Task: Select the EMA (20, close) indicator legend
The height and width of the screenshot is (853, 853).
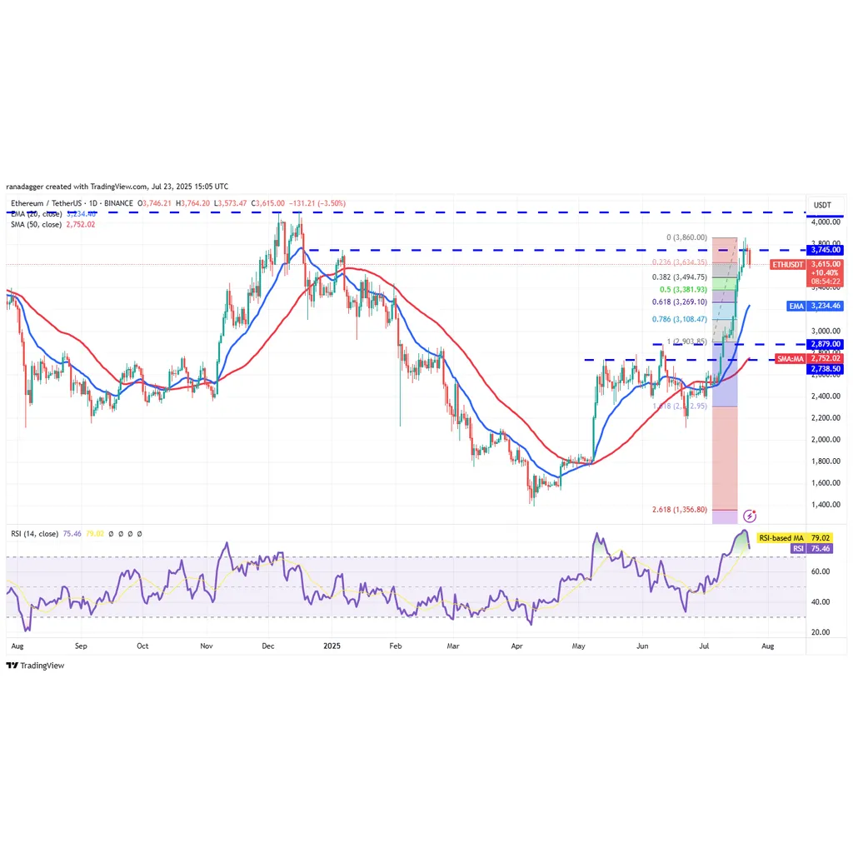Action: (37, 214)
